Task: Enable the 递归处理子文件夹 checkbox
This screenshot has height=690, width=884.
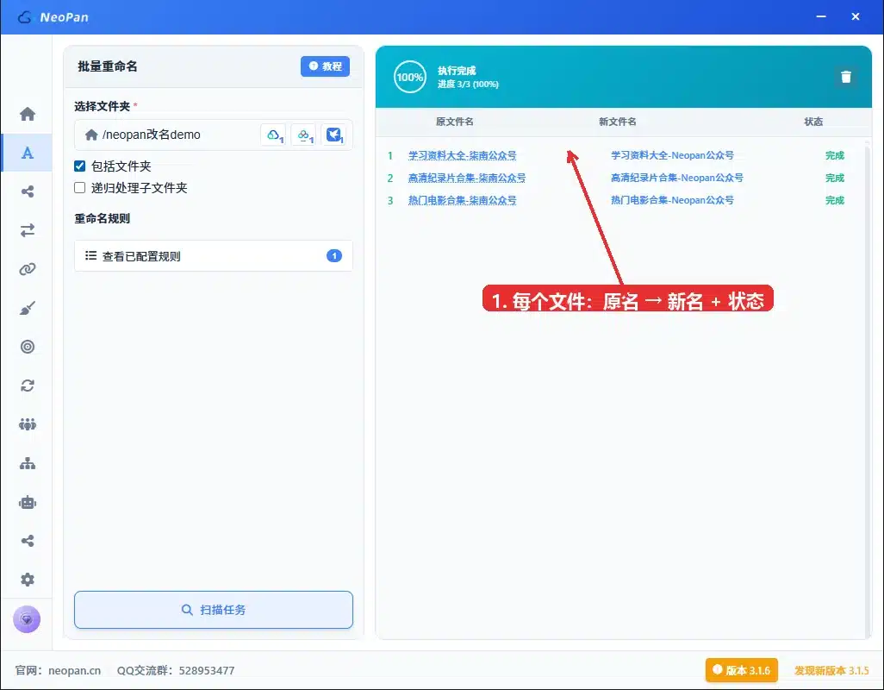Action: pyautogui.click(x=79, y=187)
